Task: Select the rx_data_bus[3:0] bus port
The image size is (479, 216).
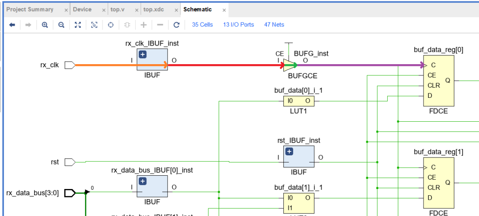Action: click(70, 193)
